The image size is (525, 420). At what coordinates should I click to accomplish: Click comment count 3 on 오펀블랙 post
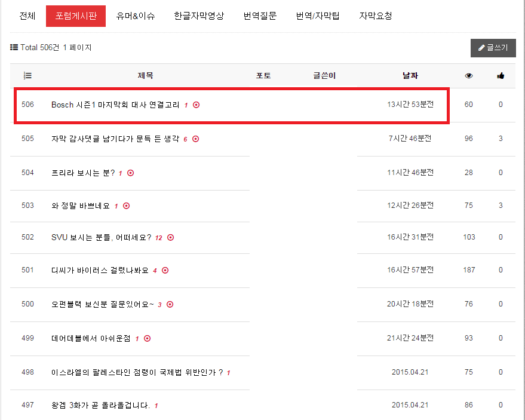pyautogui.click(x=159, y=305)
